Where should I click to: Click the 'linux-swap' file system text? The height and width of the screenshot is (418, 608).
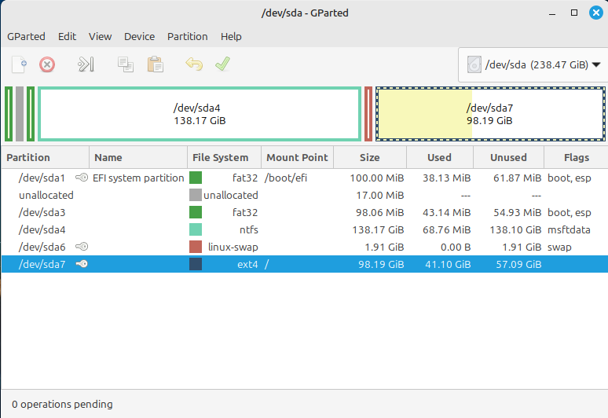coord(233,247)
